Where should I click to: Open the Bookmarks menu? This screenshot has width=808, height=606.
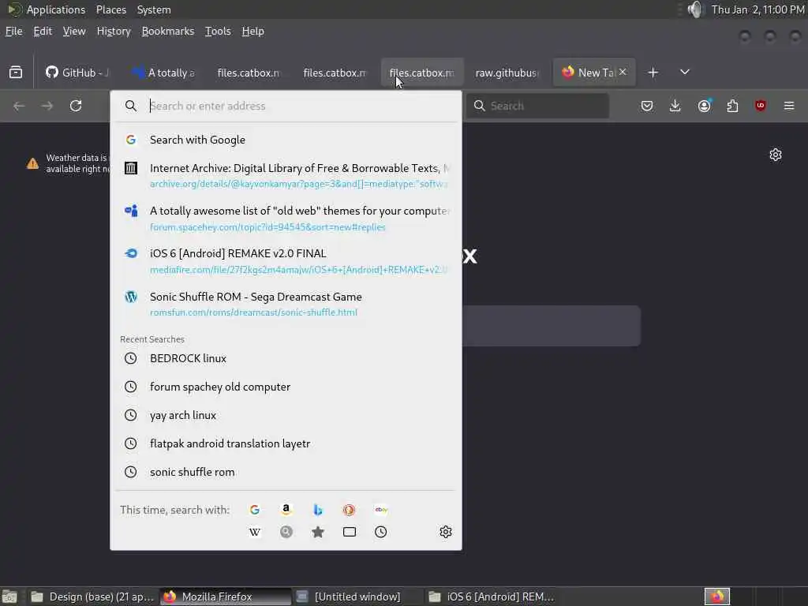coord(168,32)
